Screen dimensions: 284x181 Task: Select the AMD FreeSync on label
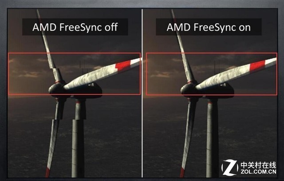209,27
